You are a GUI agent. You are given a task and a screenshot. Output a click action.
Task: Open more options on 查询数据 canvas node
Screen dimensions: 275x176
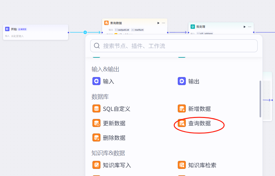tap(164, 23)
